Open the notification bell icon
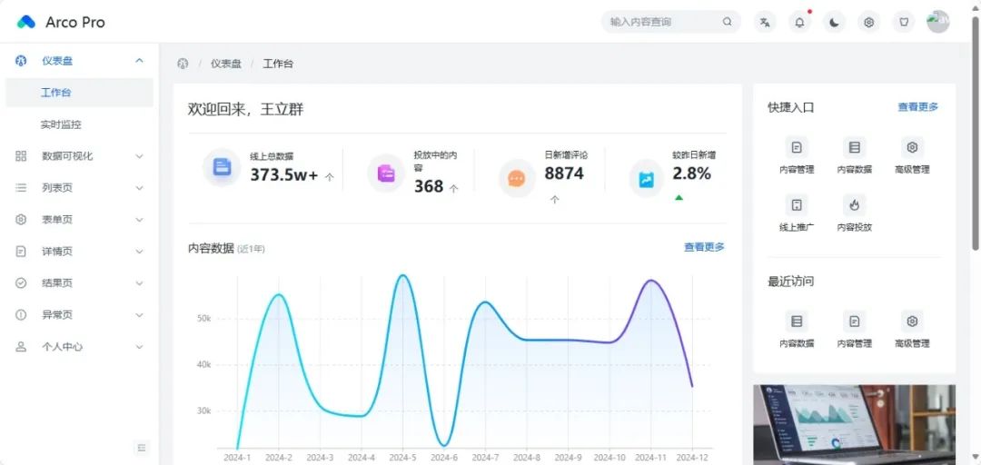 point(799,23)
